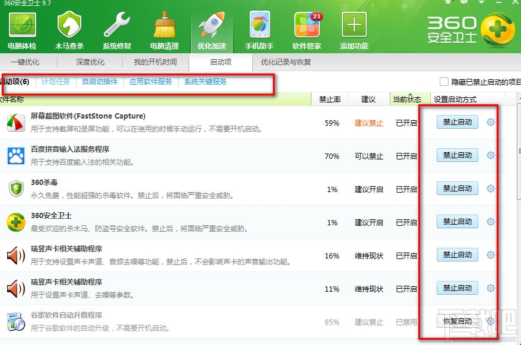Disable startup for 百度拼音输入法服务程序
This screenshot has height=345, width=521.
pos(457,155)
